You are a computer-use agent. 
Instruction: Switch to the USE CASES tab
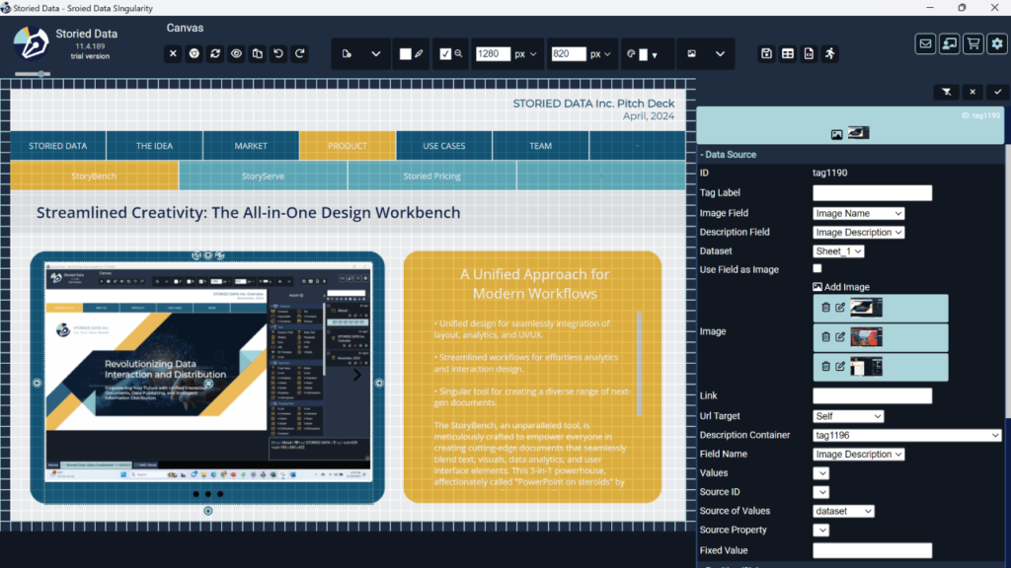443,146
